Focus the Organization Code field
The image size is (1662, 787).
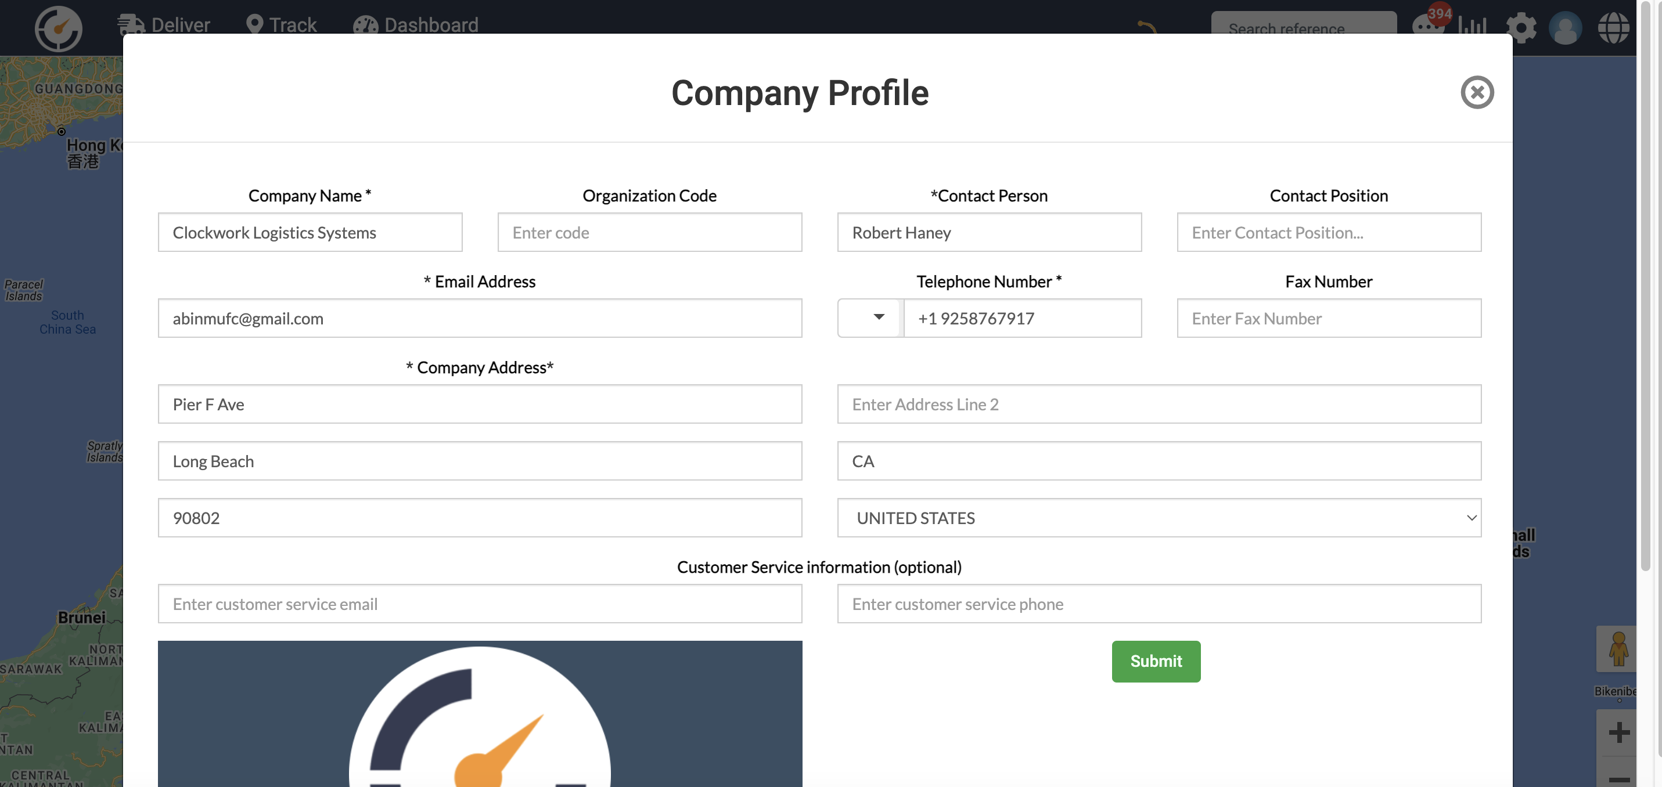(x=650, y=232)
